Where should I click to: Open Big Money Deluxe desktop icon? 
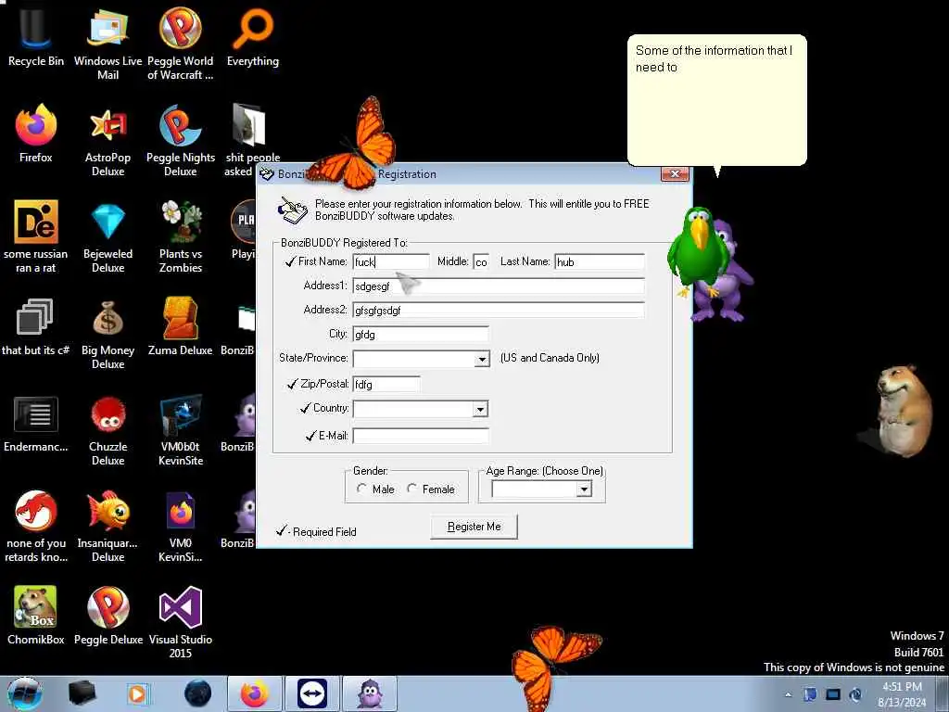tap(108, 333)
